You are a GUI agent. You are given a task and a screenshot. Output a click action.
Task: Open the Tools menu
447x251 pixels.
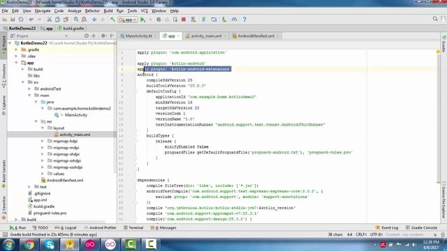(132, 11)
